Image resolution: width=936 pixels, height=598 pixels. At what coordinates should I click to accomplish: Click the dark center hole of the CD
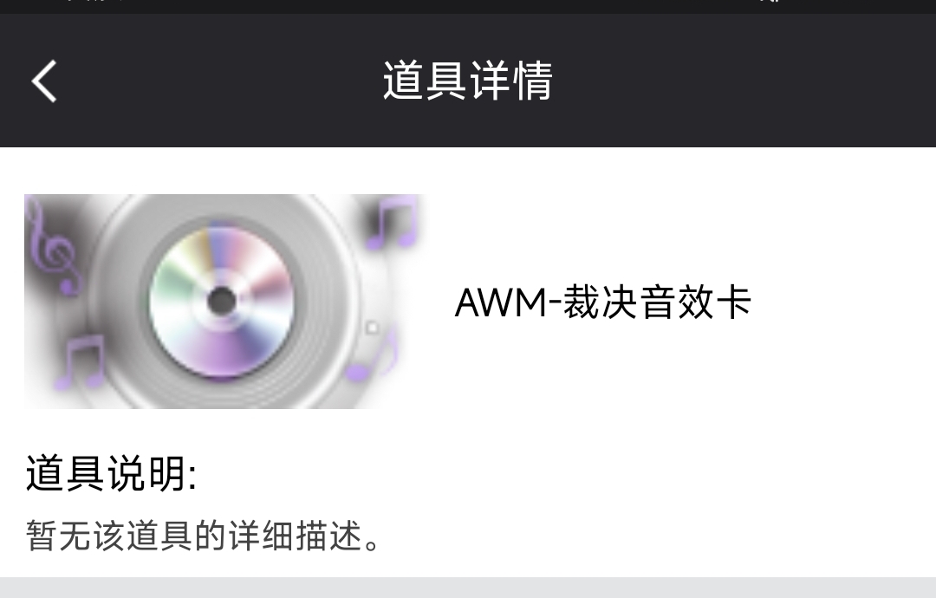222,301
